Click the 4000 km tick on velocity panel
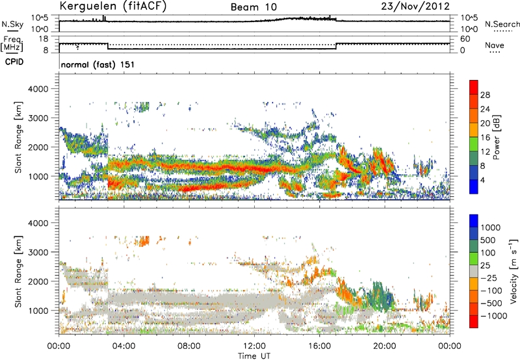Screen dimensions: 520x360 tap(38, 223)
